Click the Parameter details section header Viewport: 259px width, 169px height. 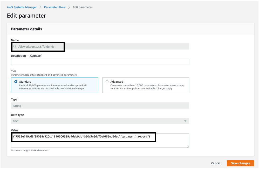click(x=26, y=29)
